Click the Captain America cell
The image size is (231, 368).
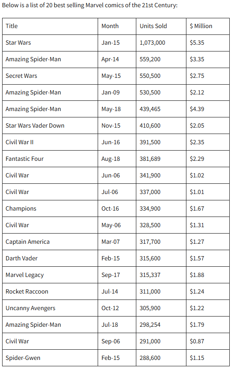point(50,242)
